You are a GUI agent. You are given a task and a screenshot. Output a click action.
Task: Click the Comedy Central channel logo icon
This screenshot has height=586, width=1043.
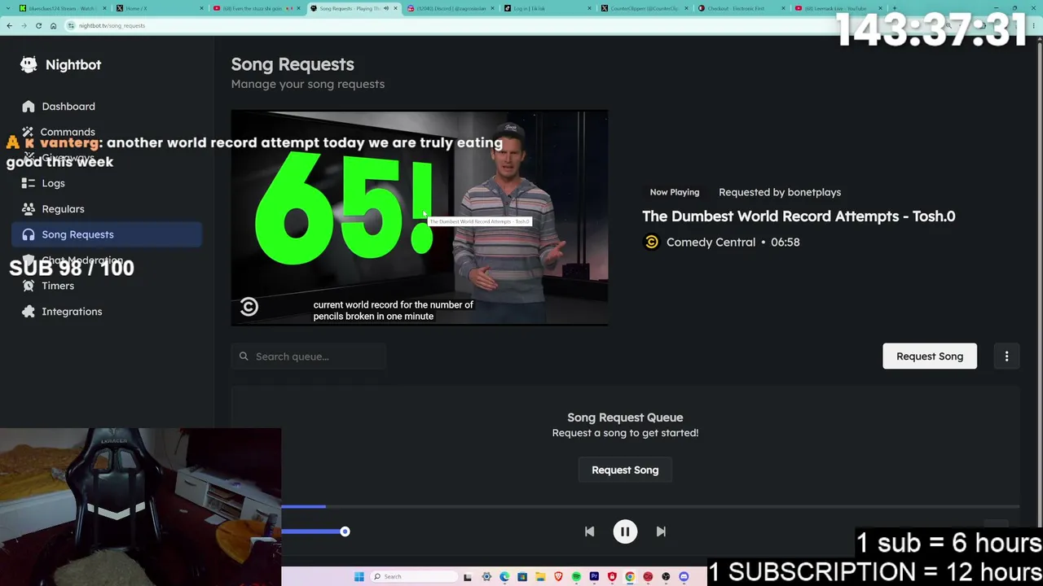pos(651,243)
